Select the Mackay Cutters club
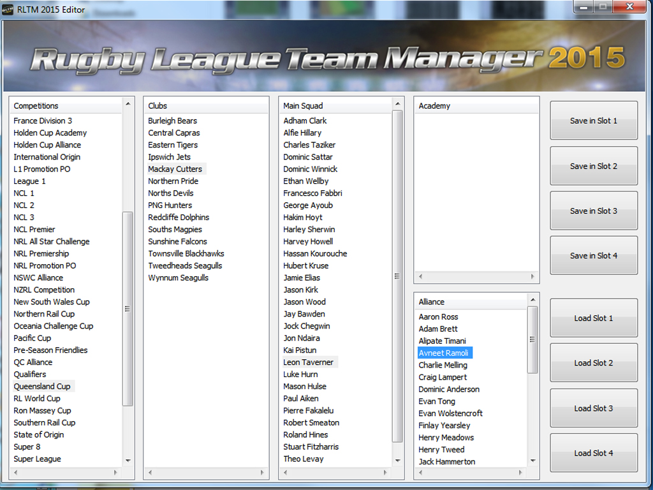This screenshot has width=653, height=490. tap(175, 168)
